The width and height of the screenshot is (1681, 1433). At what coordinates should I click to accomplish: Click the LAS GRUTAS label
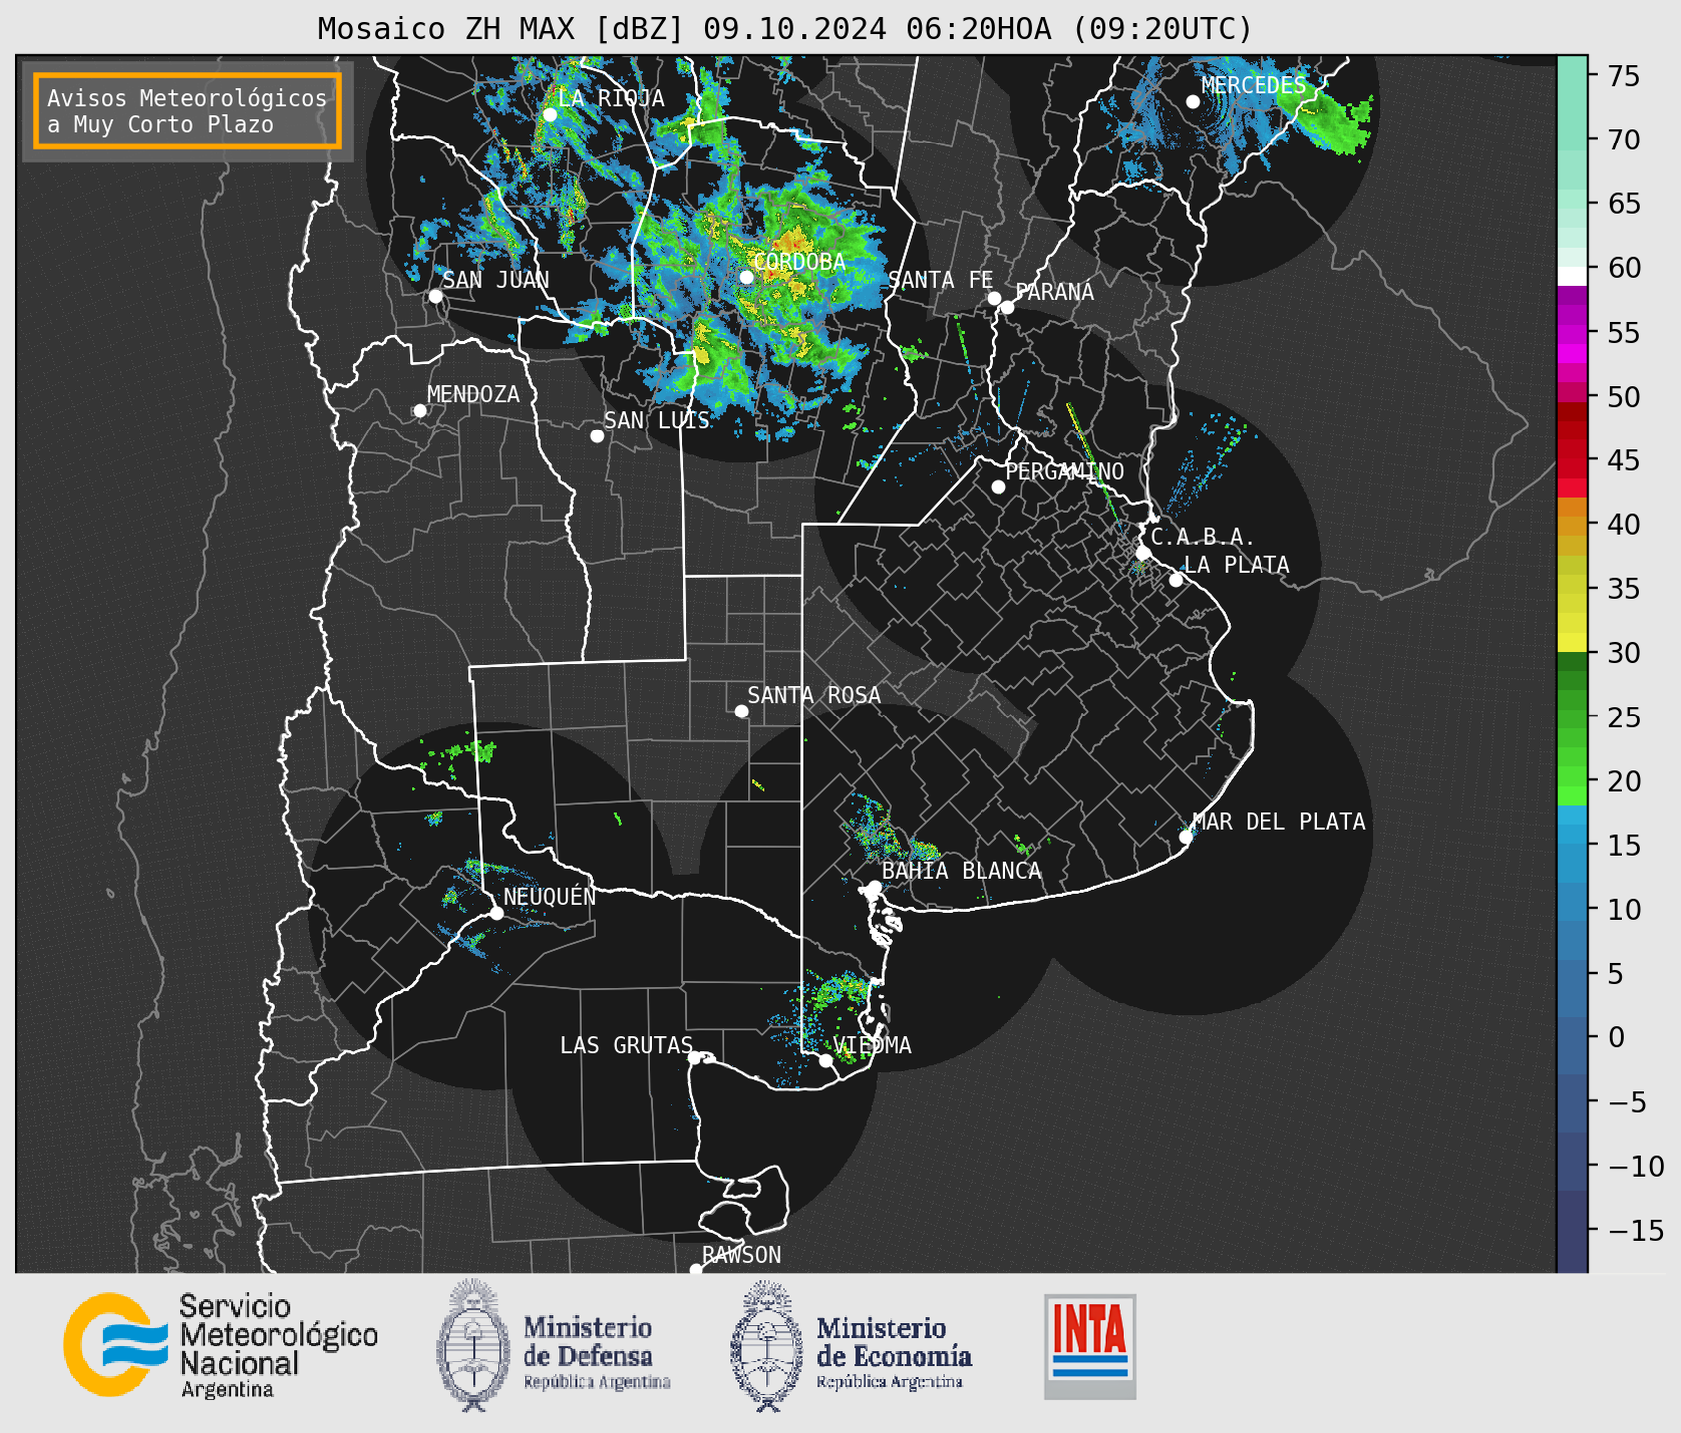click(x=626, y=1045)
